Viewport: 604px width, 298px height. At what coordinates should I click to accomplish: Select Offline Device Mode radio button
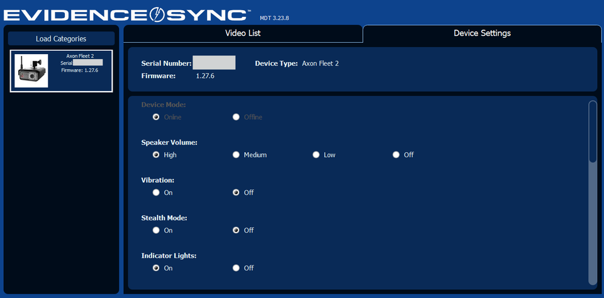click(237, 117)
